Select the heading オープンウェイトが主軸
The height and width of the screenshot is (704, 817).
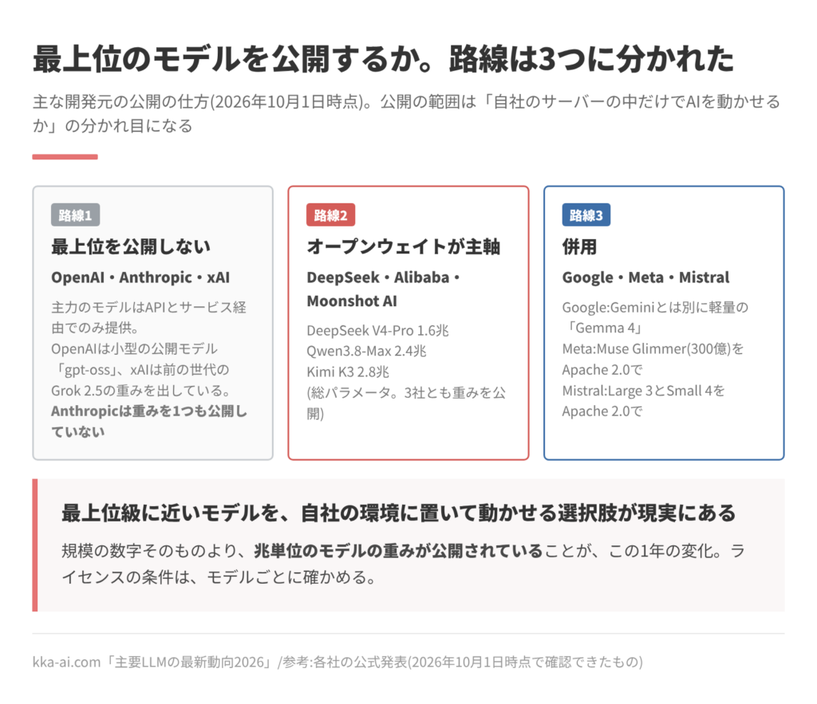coord(403,246)
